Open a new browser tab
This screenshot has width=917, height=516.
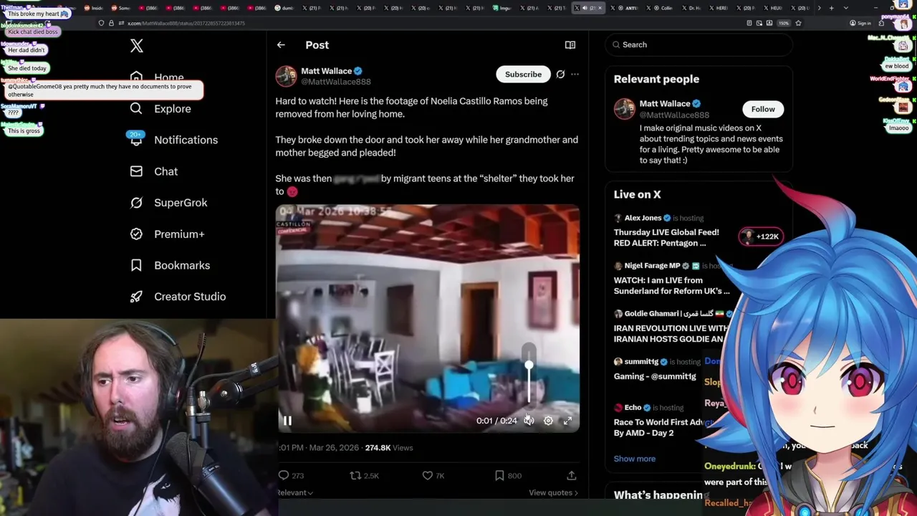[831, 8]
